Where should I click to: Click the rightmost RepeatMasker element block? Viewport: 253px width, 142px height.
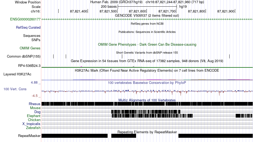coord(215,136)
